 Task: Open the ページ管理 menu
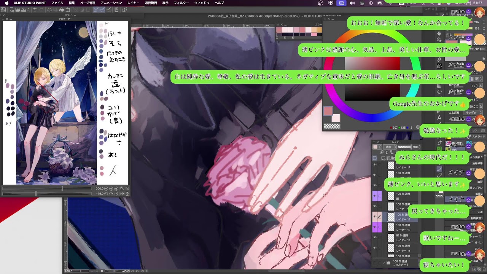[x=88, y=3]
